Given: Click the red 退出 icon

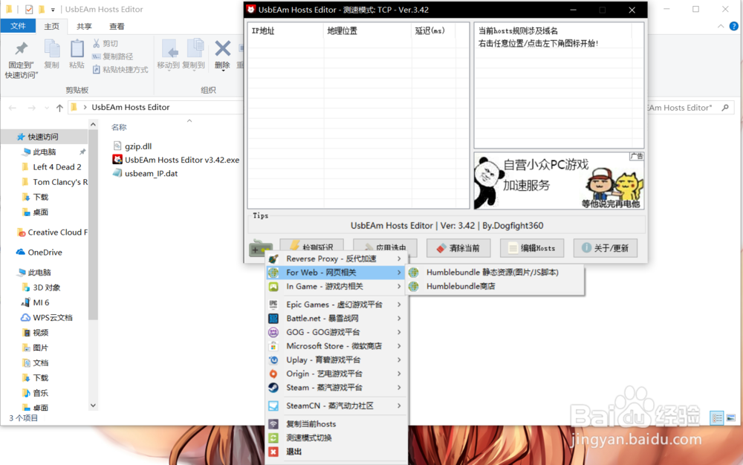Looking at the screenshot, I should (273, 452).
